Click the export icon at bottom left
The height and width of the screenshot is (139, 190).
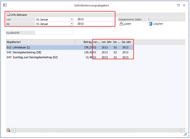[8, 130]
